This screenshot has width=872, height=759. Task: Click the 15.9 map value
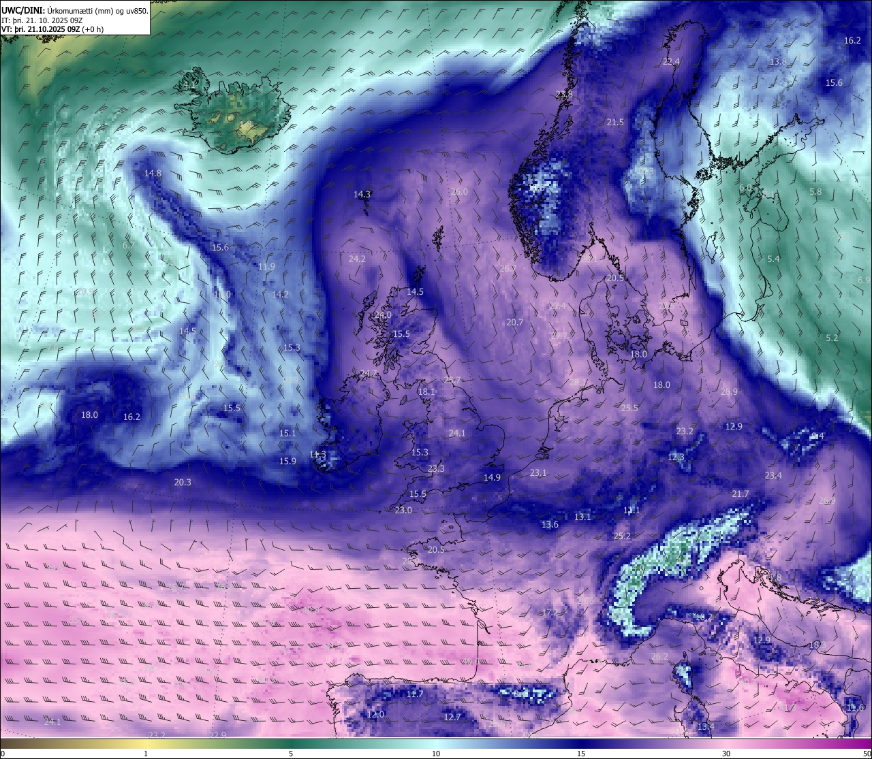click(x=287, y=461)
